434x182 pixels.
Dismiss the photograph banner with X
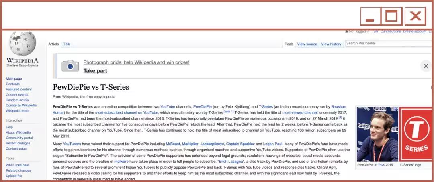point(426,66)
